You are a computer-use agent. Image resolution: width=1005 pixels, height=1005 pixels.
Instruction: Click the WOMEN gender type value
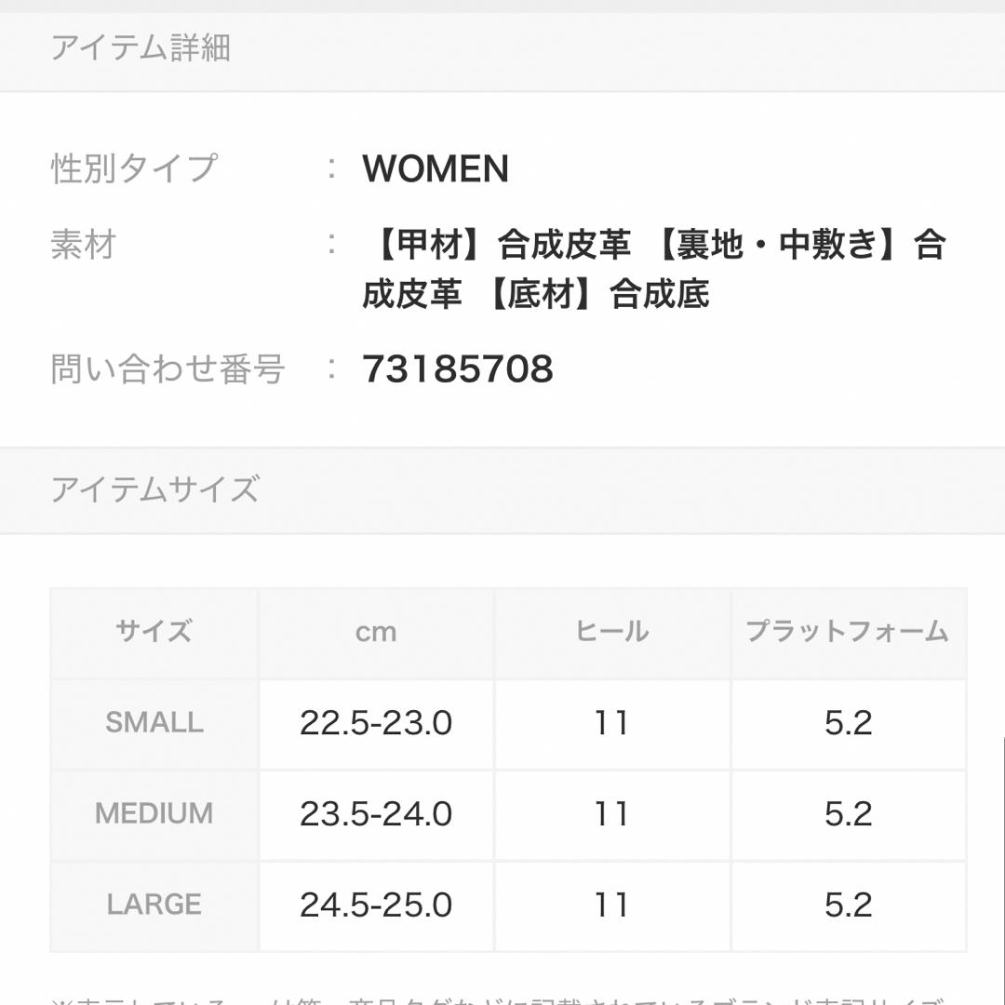435,168
